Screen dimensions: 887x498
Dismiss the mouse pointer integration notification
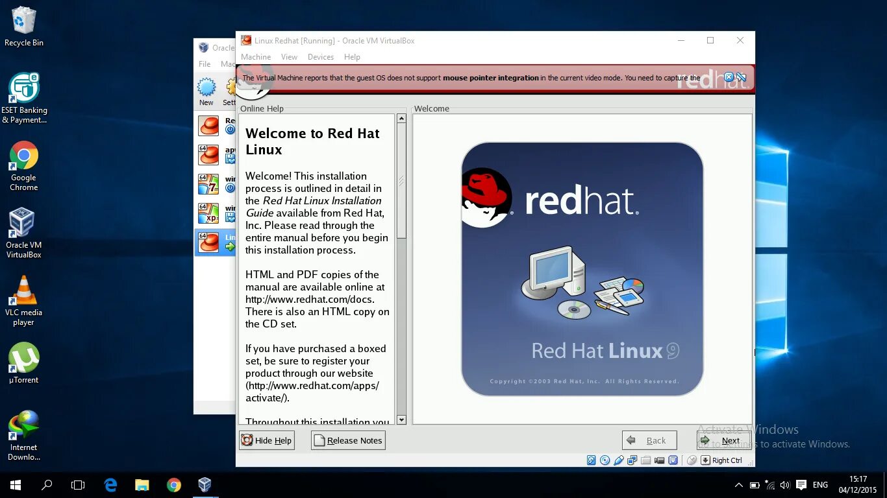(x=729, y=77)
